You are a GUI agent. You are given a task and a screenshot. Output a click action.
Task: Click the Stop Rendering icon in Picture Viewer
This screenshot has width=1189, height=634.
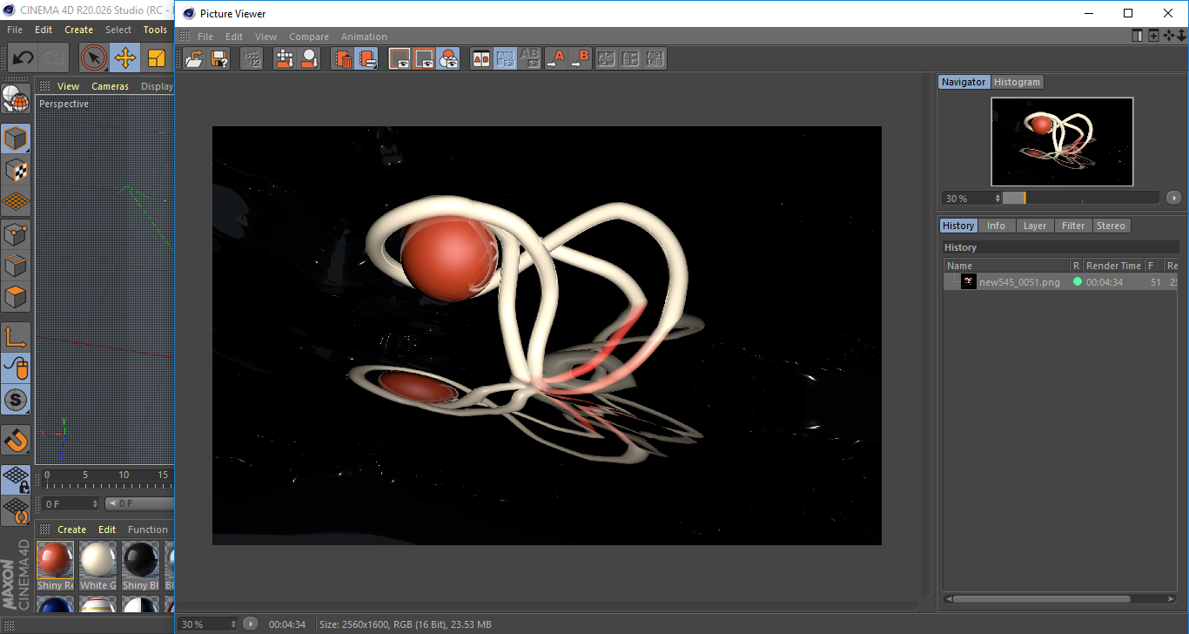(252, 58)
